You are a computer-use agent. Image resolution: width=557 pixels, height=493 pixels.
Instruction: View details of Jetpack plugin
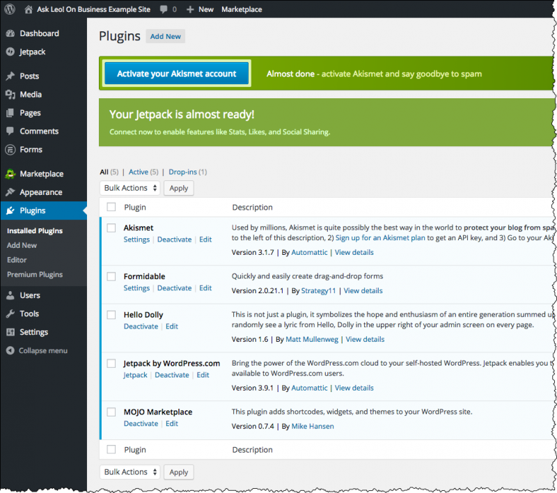click(x=354, y=389)
